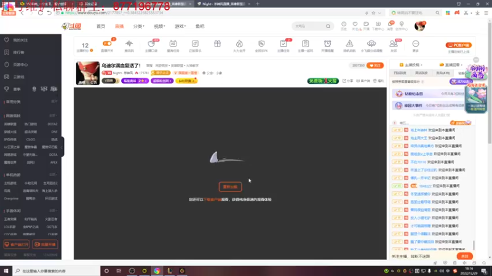Image resolution: width=492 pixels, height=276 pixels.
Task: Click the orange 关注 follow button
Action: click(375, 66)
